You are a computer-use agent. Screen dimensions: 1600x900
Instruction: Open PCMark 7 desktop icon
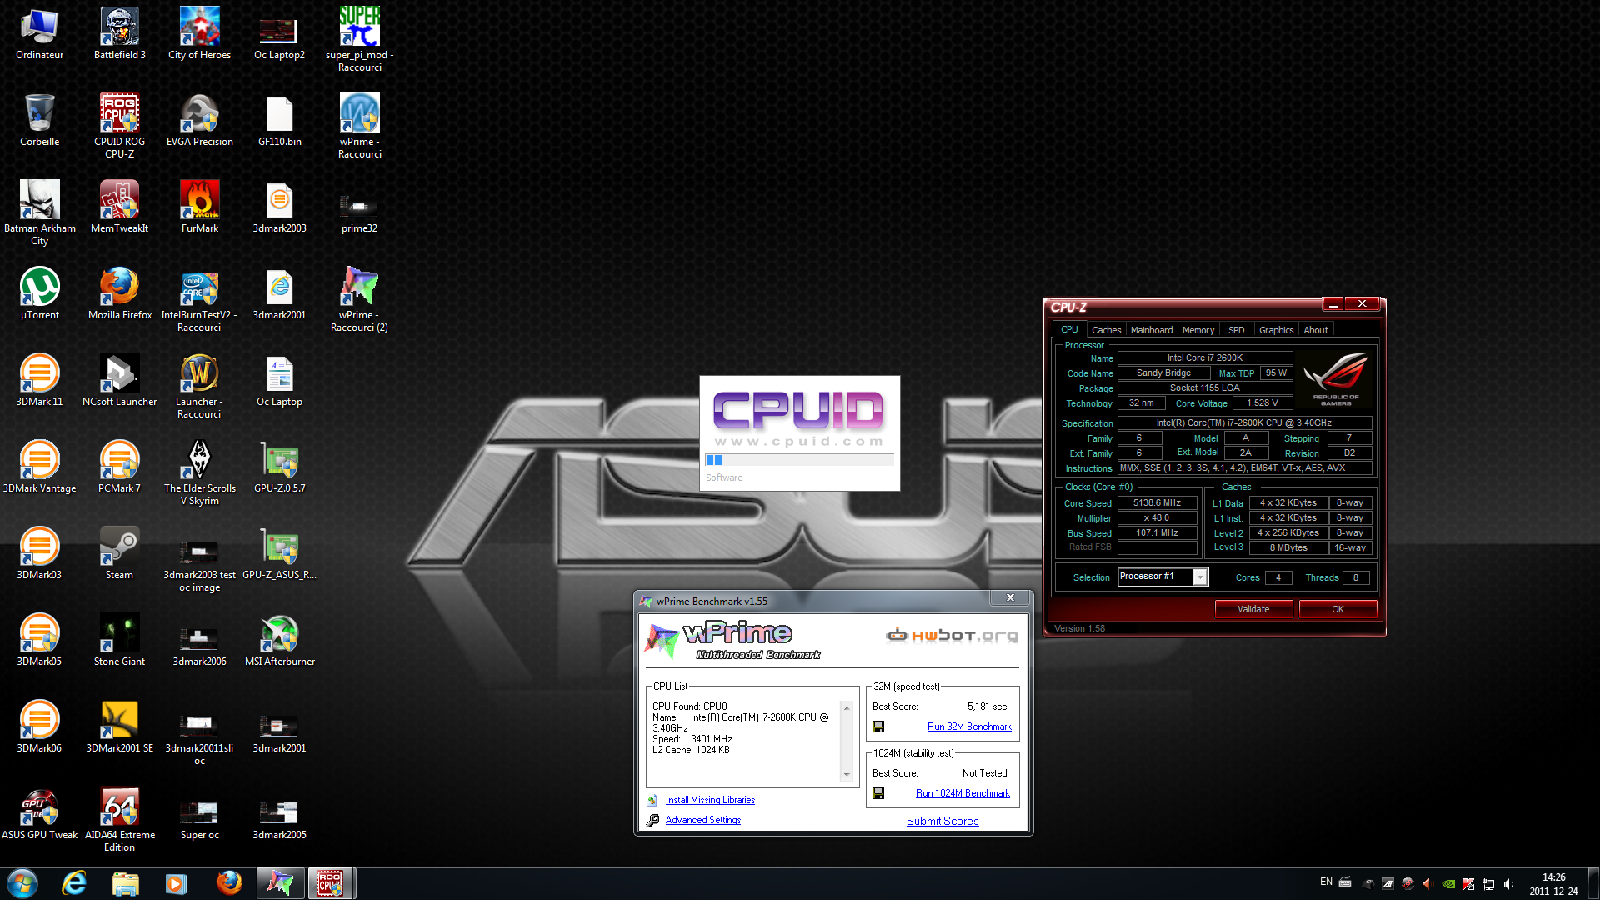[119, 467]
